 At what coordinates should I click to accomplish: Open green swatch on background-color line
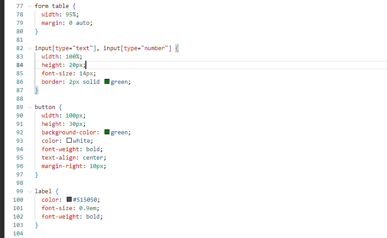coord(107,132)
